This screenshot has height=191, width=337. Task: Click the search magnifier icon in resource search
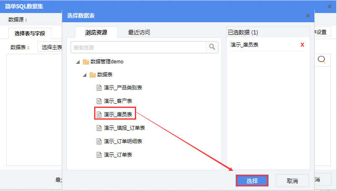(x=212, y=47)
